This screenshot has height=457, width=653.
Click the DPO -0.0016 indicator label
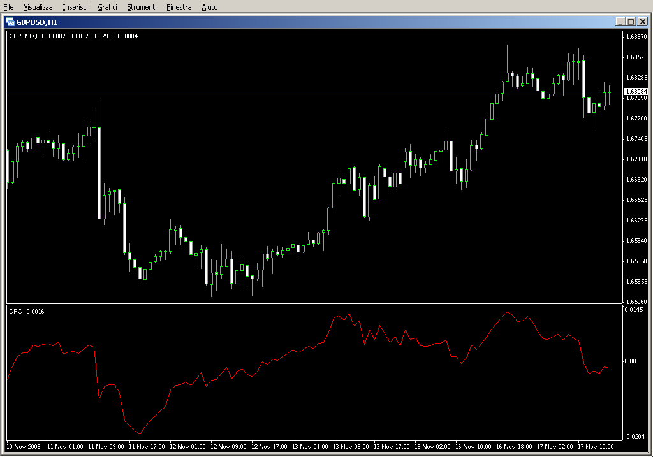click(x=27, y=311)
